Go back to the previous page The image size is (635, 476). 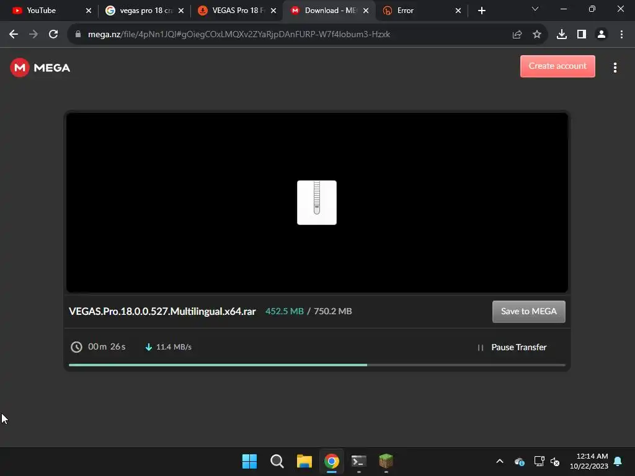[x=14, y=35]
